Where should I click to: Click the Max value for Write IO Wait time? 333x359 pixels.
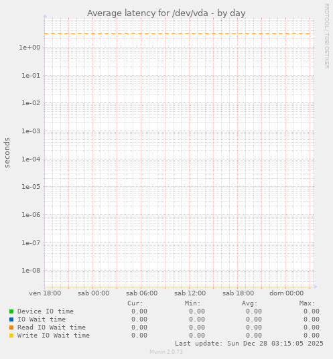pos(312,336)
